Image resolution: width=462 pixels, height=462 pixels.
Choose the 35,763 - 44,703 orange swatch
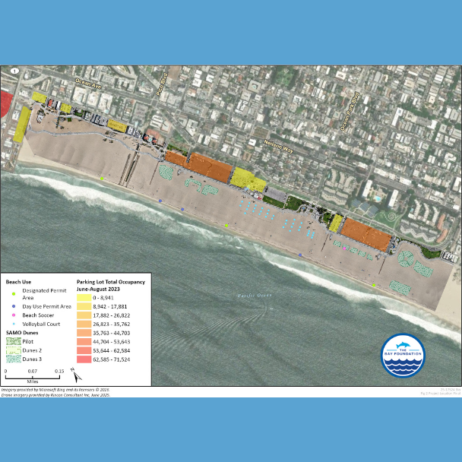point(86,333)
